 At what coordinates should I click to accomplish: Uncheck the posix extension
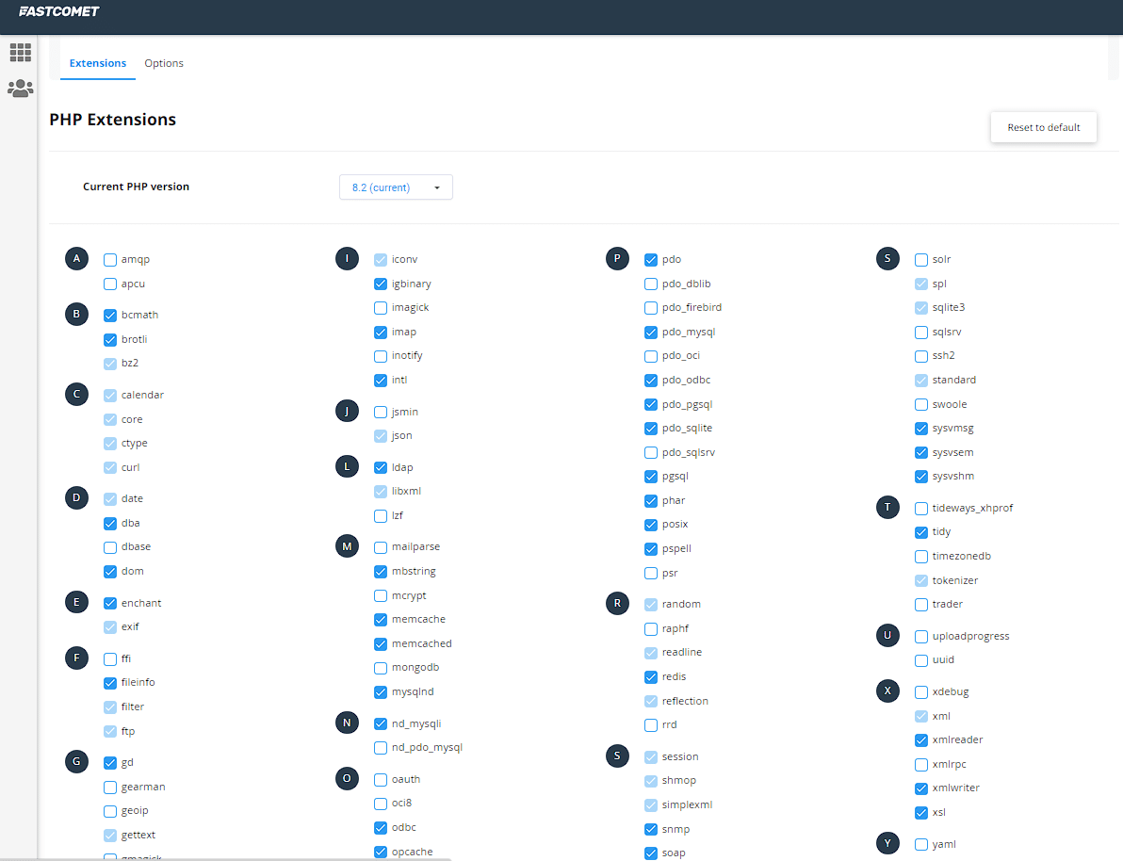pos(651,525)
